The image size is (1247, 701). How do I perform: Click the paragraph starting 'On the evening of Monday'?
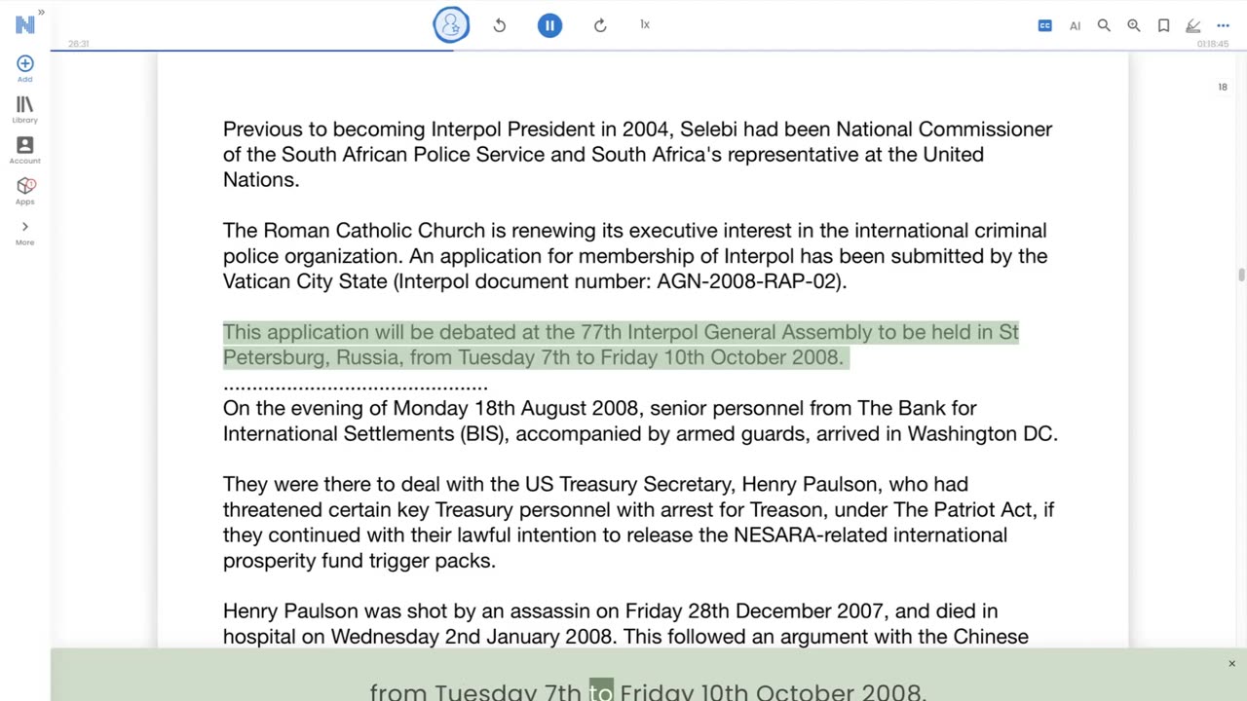640,421
